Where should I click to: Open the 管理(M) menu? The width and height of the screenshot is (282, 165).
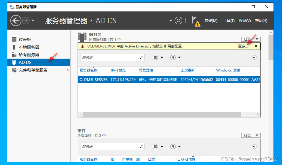coord(211,21)
